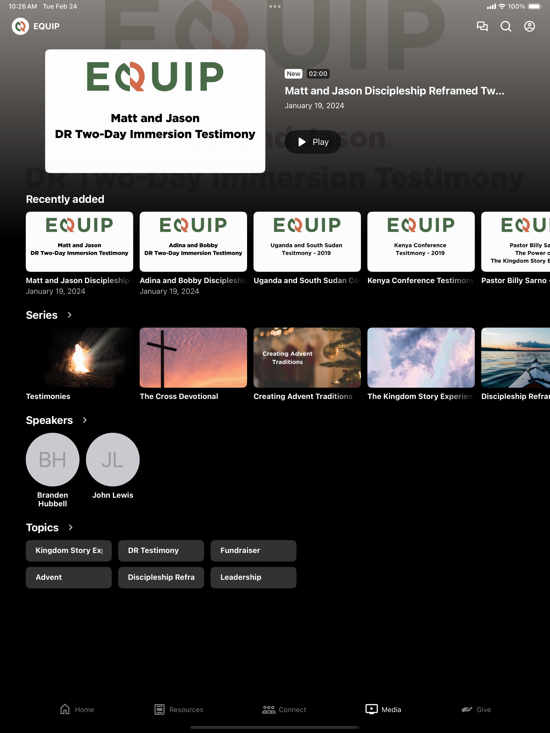Tap the Testimonies series label
The height and width of the screenshot is (733, 550).
click(x=48, y=396)
